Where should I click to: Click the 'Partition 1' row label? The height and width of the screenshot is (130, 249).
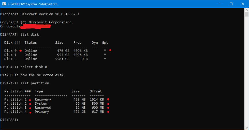16,99
